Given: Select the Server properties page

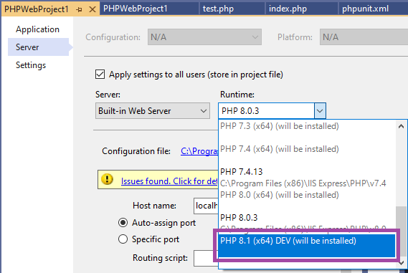Looking at the screenshot, I should 38,47.
